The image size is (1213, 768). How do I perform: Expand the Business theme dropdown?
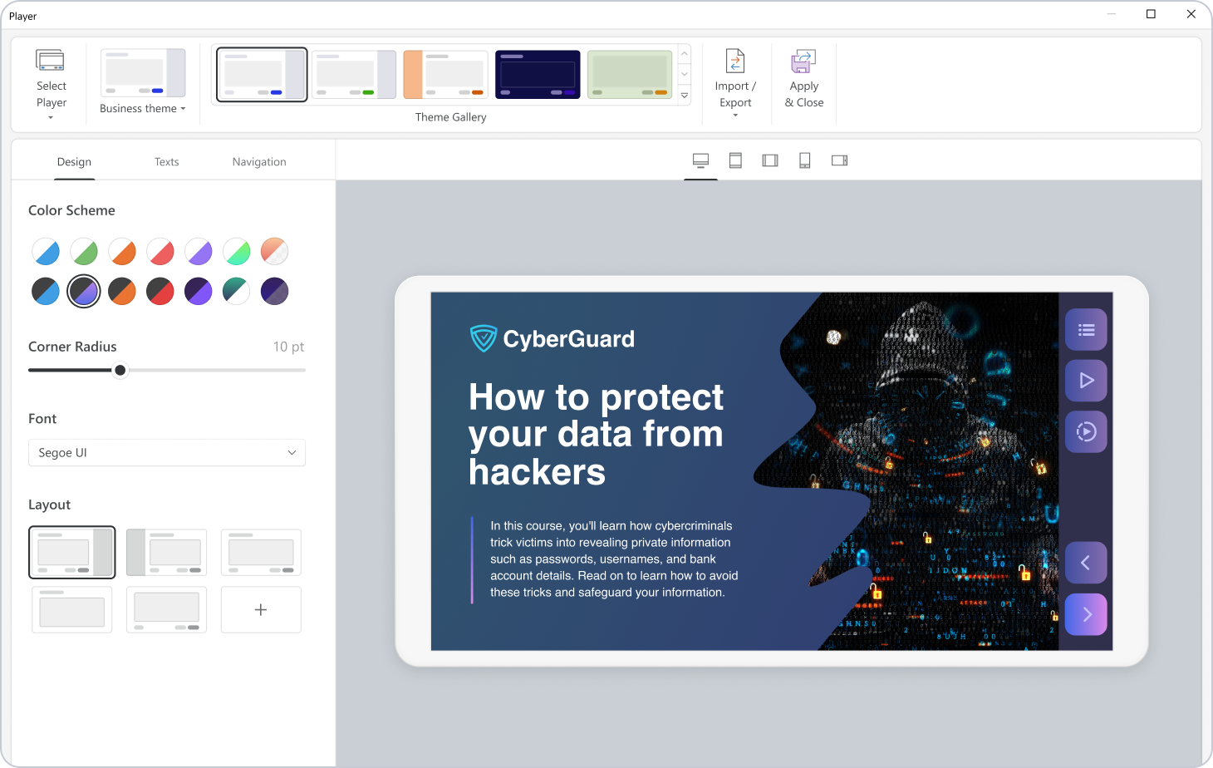143,108
